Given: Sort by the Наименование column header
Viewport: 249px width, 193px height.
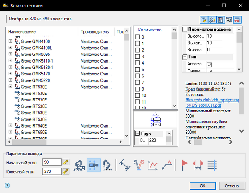Looking at the screenshot, I should pos(22,32).
